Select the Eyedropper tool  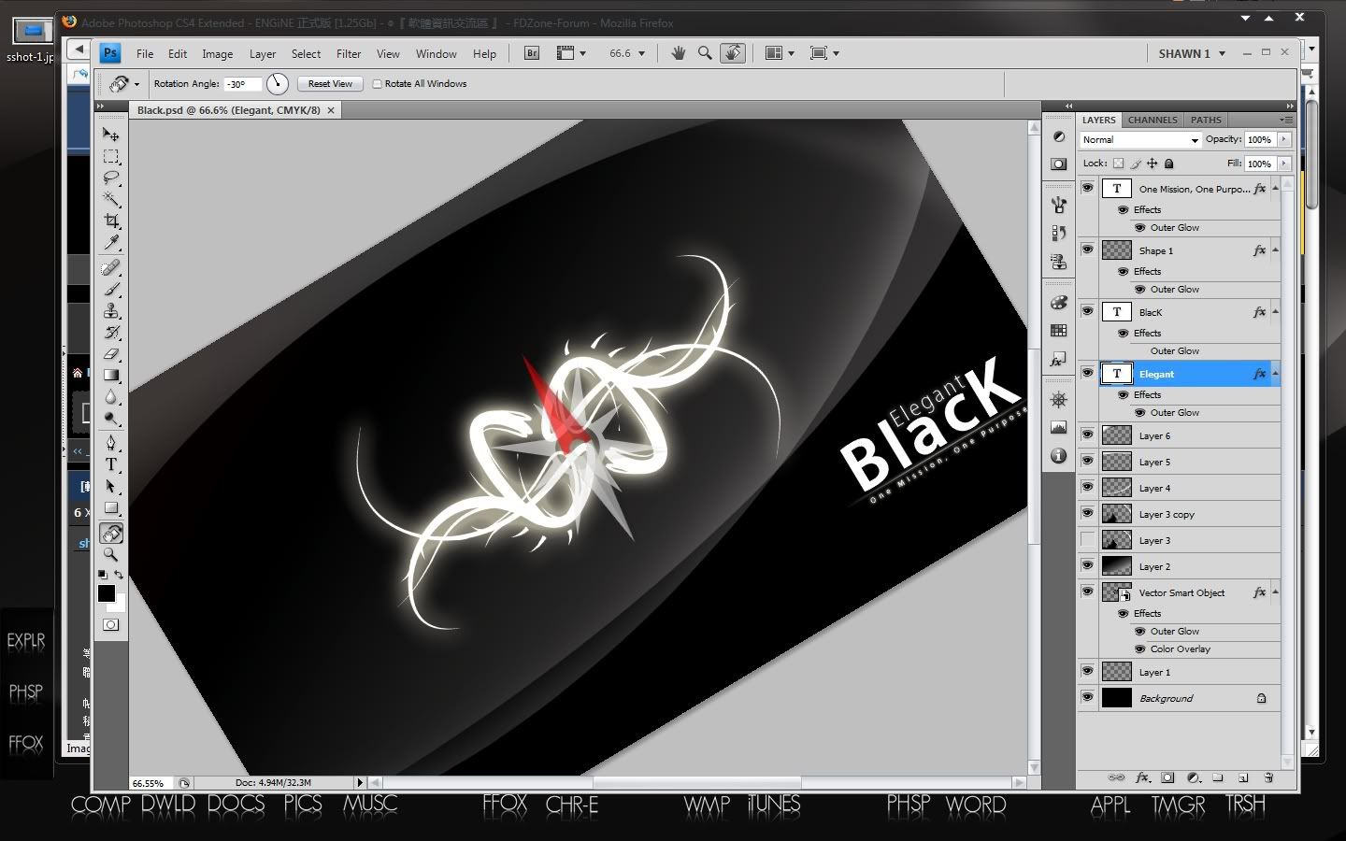coord(111,243)
